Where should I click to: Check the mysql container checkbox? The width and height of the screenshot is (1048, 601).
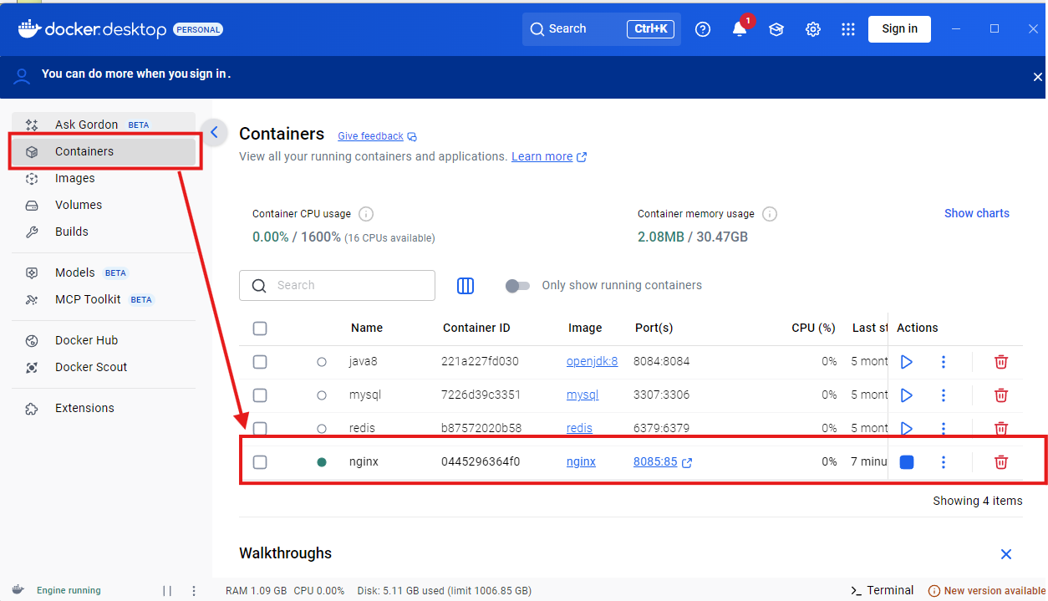(260, 395)
